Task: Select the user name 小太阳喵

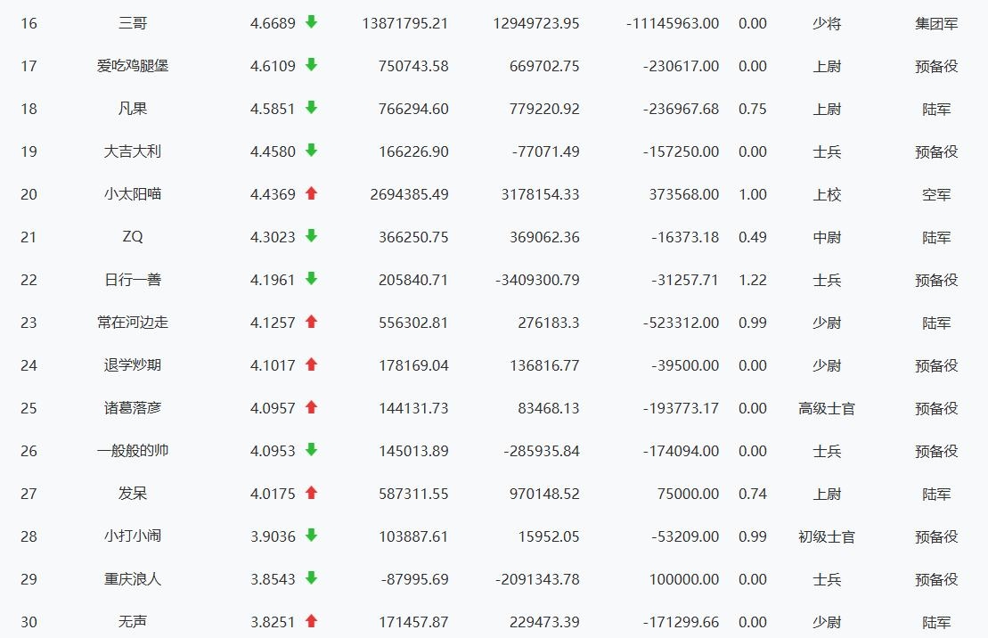Action: 133,194
